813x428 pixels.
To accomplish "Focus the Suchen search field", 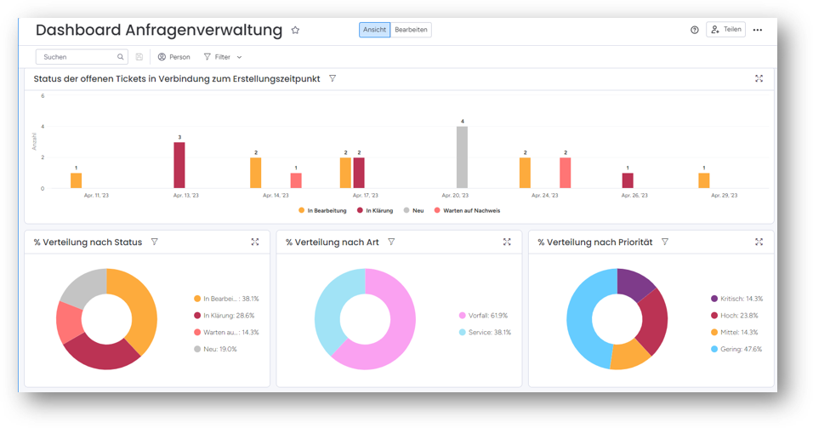I will (x=82, y=57).
